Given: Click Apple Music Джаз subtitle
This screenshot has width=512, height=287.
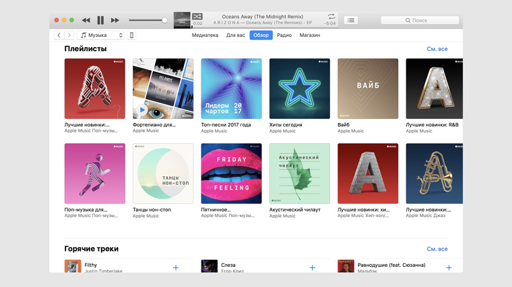Looking at the screenshot, I should (426, 216).
